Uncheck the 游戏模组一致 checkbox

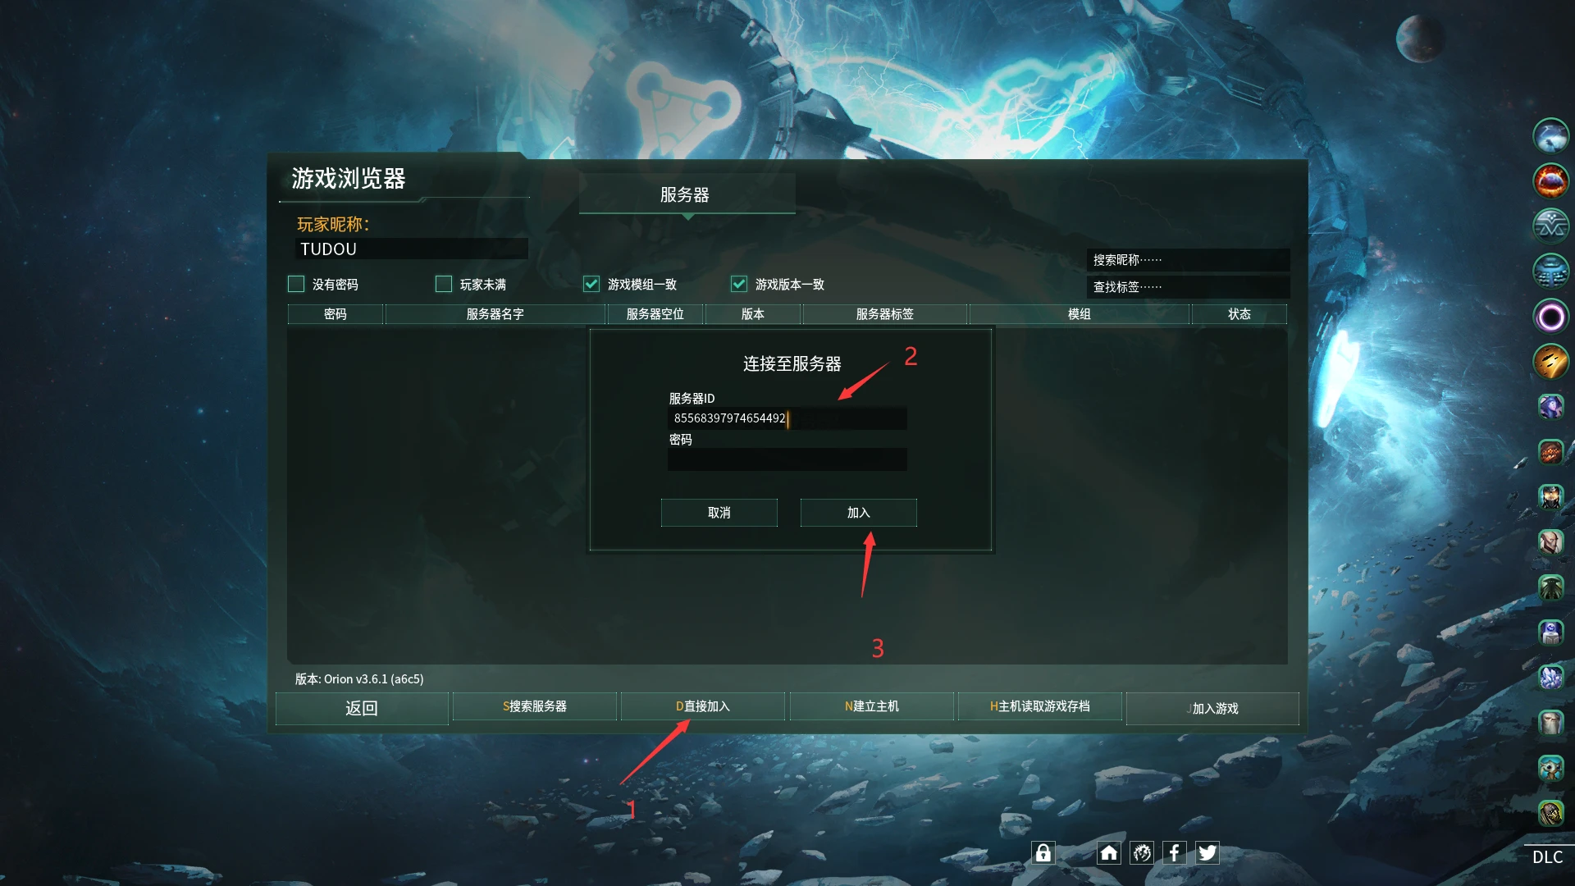tap(591, 284)
